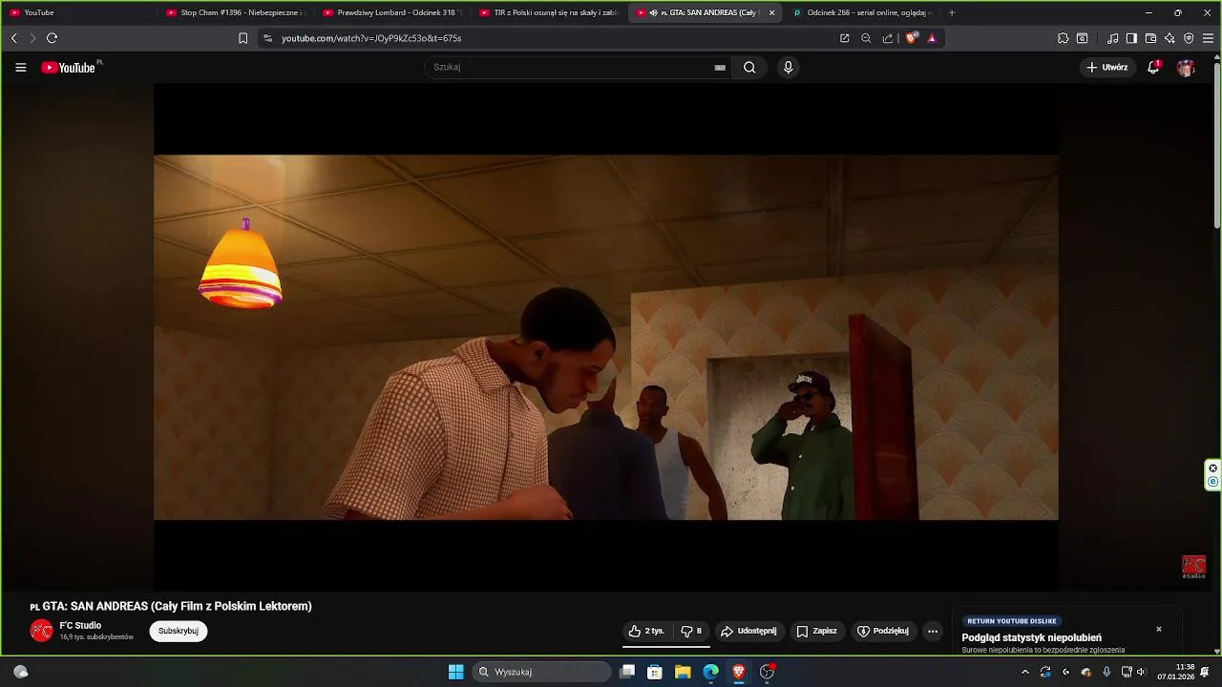Bookmark this page via bookmark icon

pos(242,38)
